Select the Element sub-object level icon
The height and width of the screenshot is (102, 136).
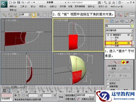pyautogui.click(x=127, y=62)
